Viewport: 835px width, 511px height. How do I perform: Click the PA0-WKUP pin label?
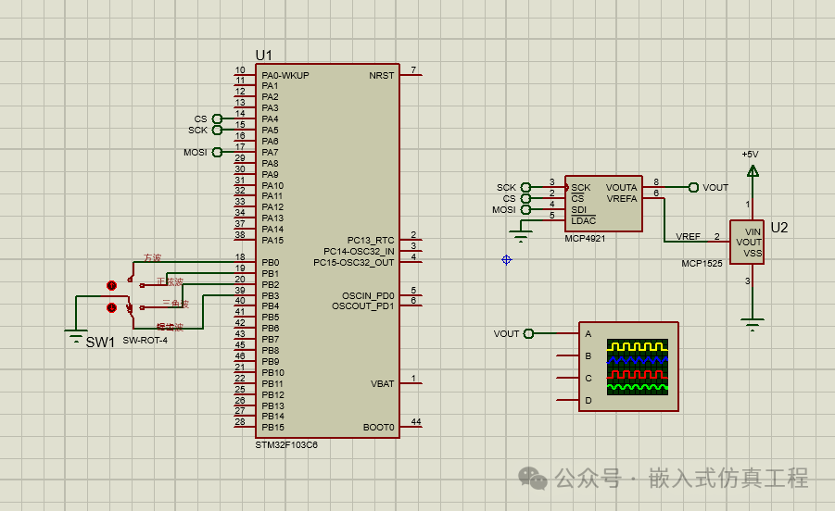[x=285, y=76]
